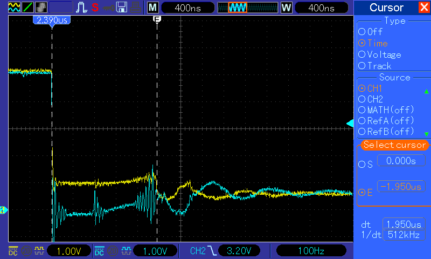Select the Off cursor type
The image size is (431, 259).
pyautogui.click(x=370, y=32)
